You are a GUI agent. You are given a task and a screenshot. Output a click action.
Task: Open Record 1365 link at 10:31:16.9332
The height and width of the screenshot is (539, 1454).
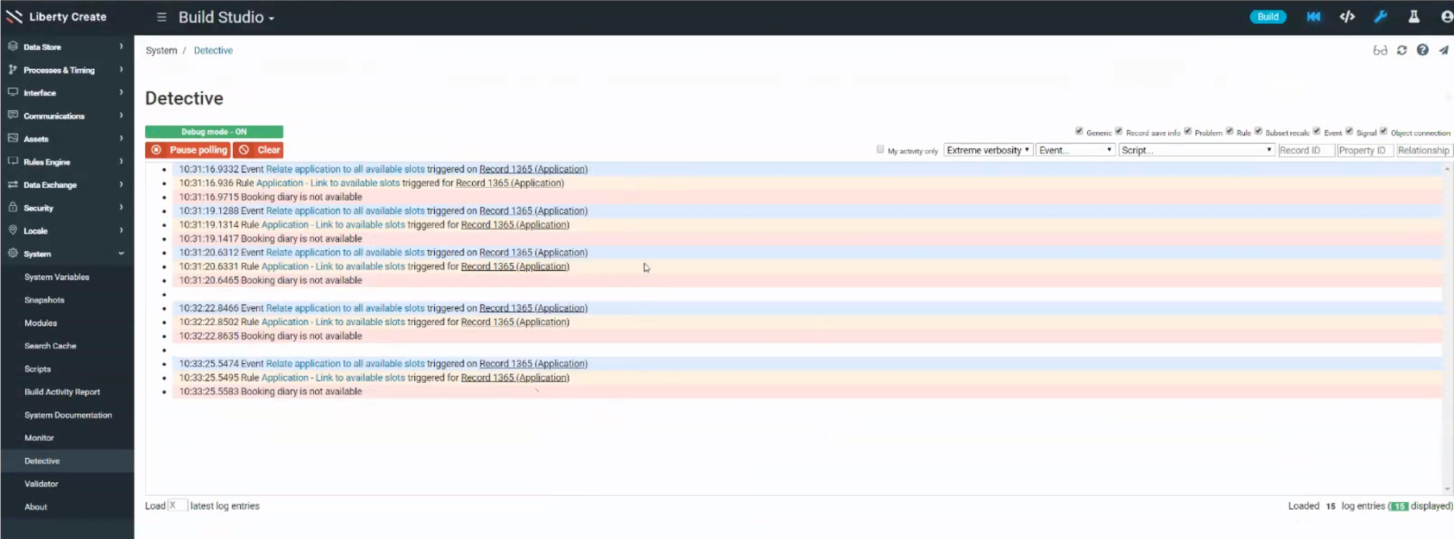click(533, 169)
